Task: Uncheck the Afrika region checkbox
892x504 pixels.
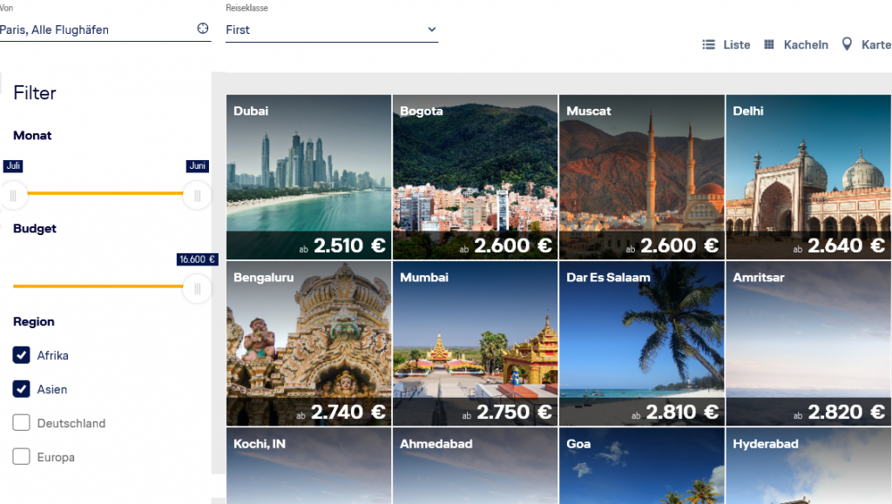Action: pos(21,355)
